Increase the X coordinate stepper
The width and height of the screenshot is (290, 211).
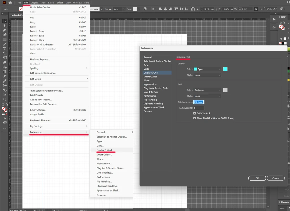tap(201, 8)
